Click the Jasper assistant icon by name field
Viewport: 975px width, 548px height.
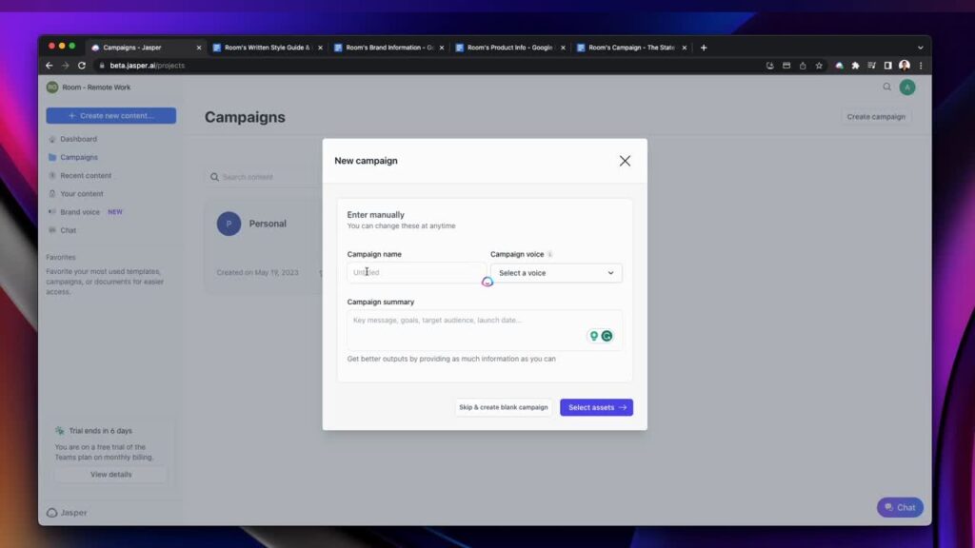click(x=487, y=282)
